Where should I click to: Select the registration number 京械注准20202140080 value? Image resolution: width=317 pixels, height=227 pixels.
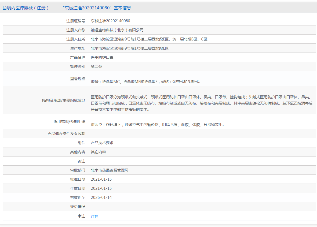(x=110, y=21)
